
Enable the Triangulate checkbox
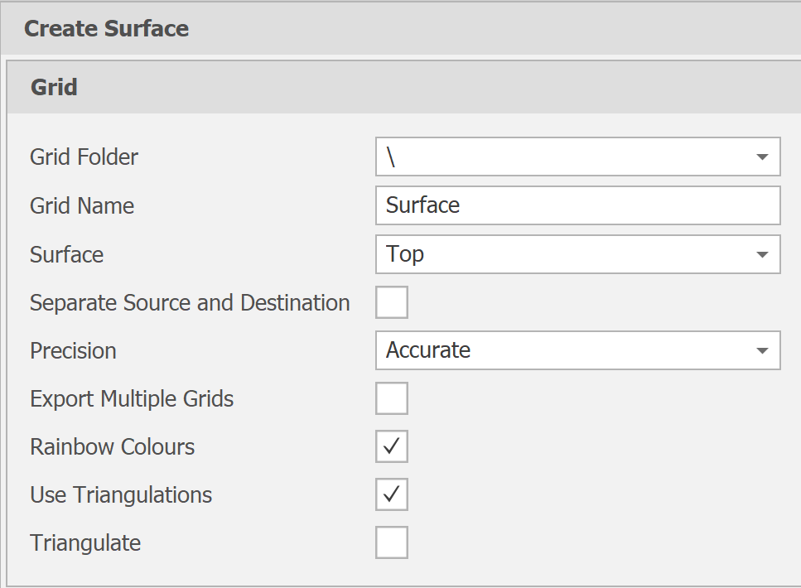point(392,542)
